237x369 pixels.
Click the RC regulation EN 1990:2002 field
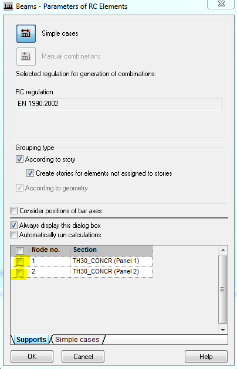tap(118, 104)
